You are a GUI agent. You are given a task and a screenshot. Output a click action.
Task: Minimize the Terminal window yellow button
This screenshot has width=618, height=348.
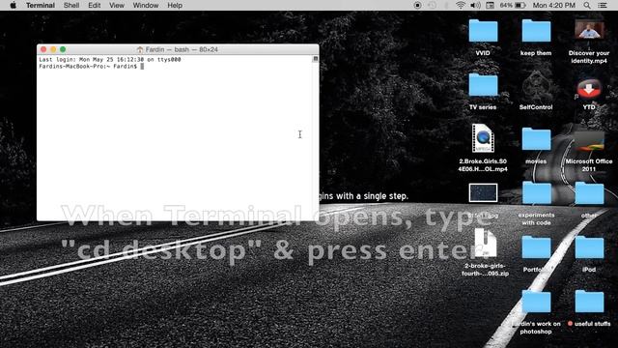53,49
